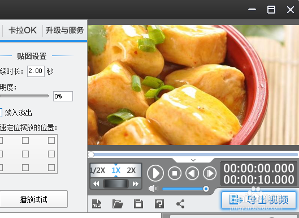This screenshot has width=299, height=218.
Task: Click the video preview image
Action: pyautogui.click(x=193, y=85)
